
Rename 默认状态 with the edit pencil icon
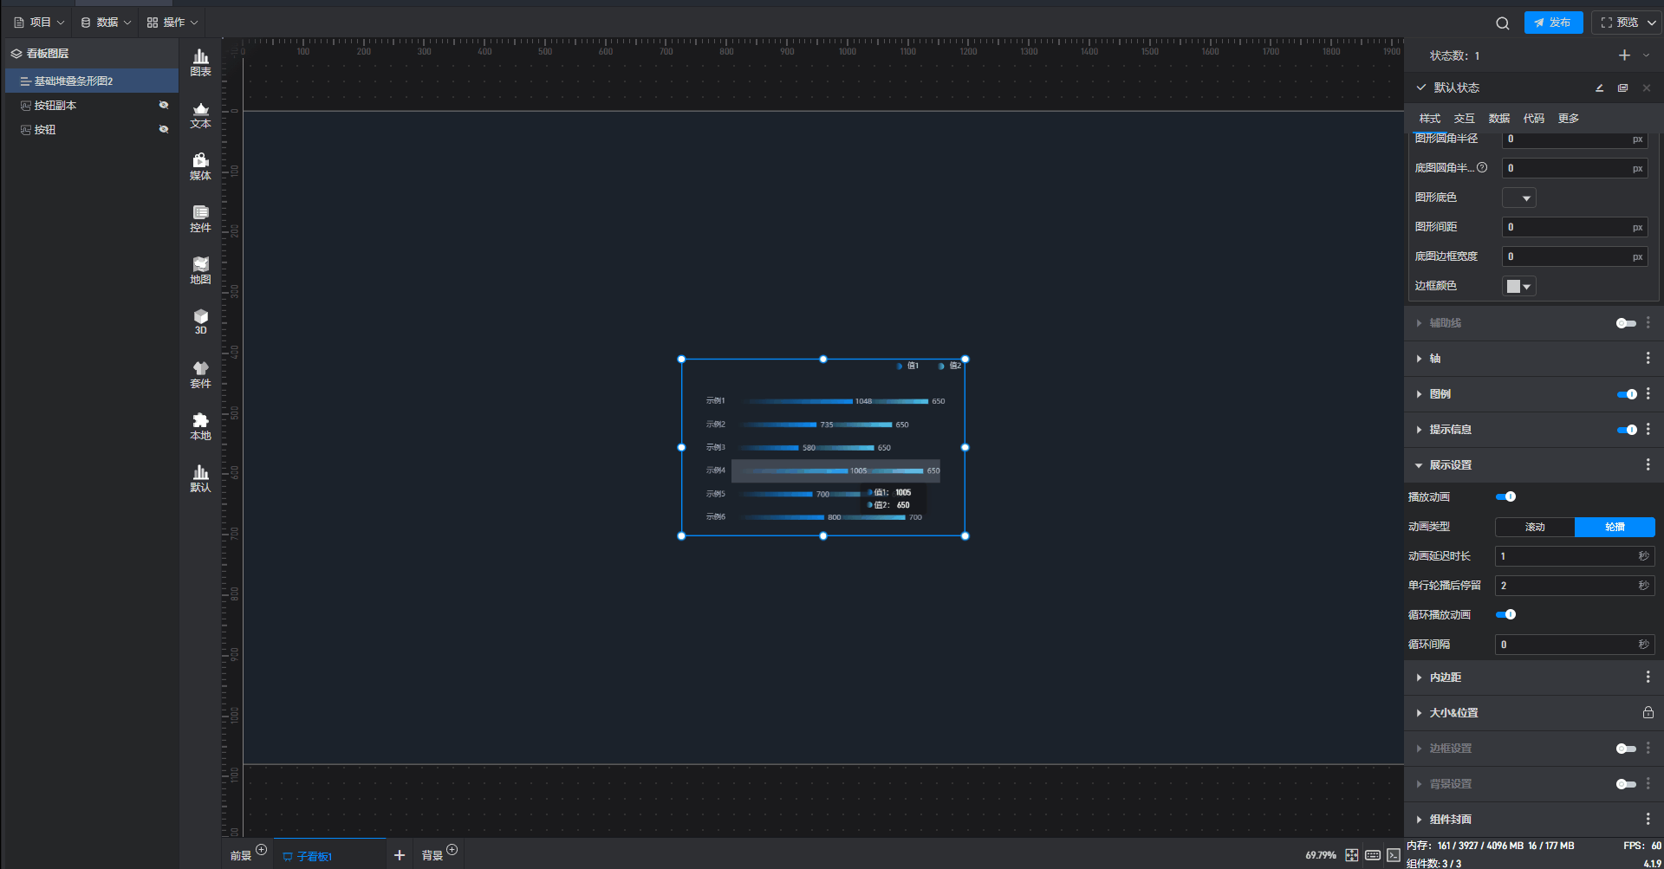[x=1599, y=88]
